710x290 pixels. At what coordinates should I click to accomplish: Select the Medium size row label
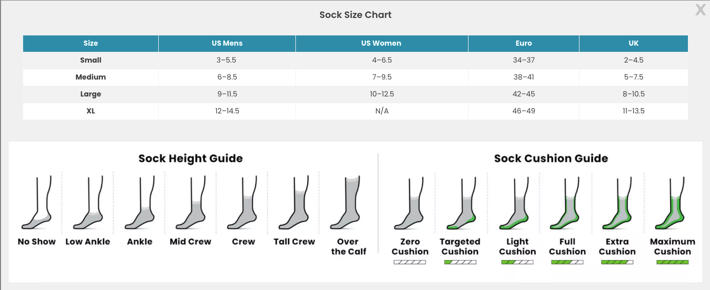tap(90, 77)
